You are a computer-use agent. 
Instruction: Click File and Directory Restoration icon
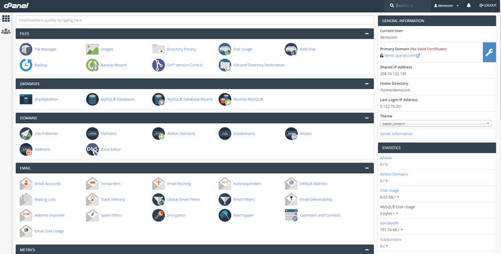click(x=224, y=65)
